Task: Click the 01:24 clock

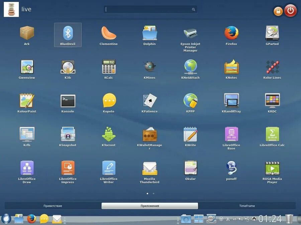Action: (x=270, y=219)
